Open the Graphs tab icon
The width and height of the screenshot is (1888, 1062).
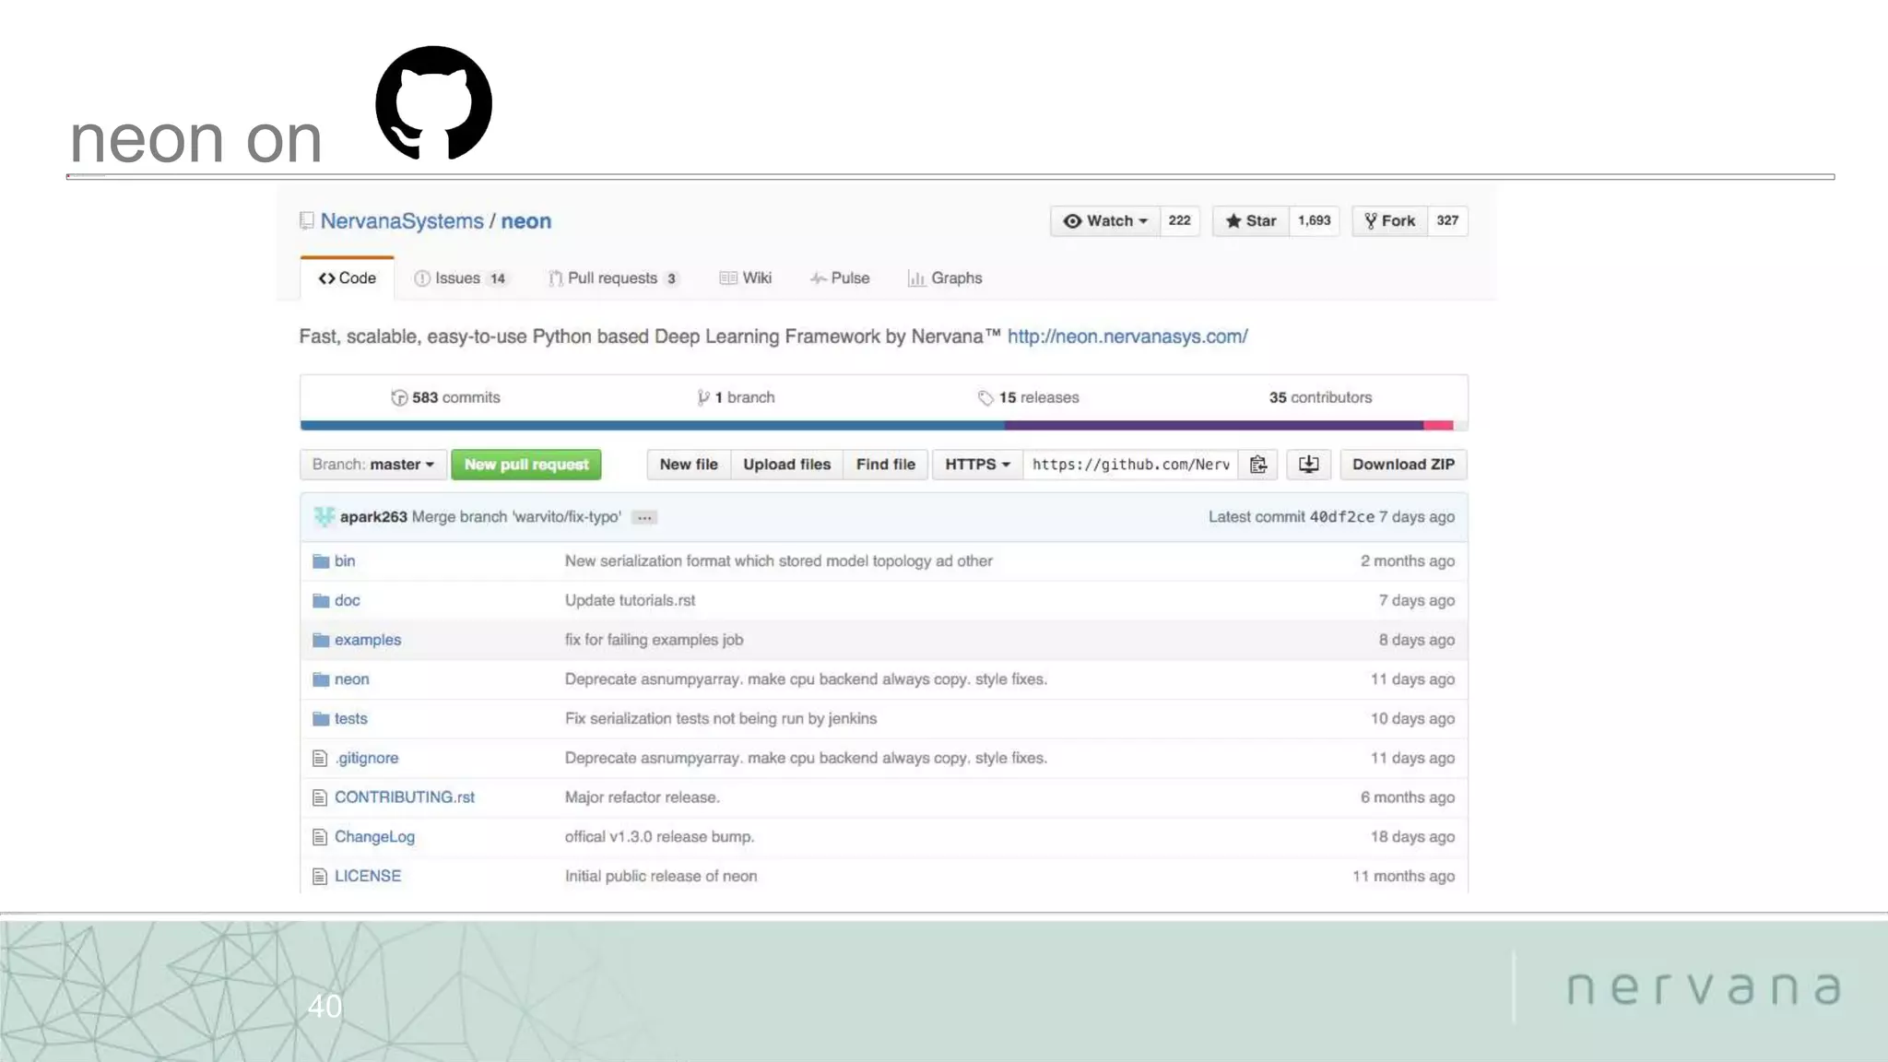coord(916,278)
